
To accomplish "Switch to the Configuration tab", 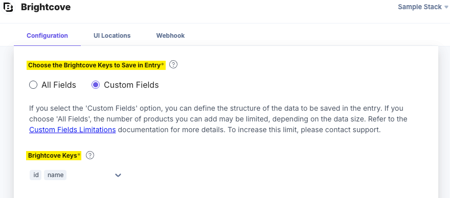I will coord(48,36).
